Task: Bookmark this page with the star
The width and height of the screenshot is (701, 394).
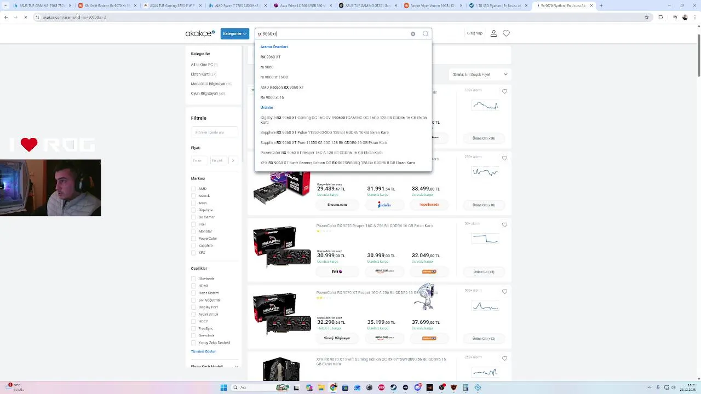Action: (x=647, y=17)
